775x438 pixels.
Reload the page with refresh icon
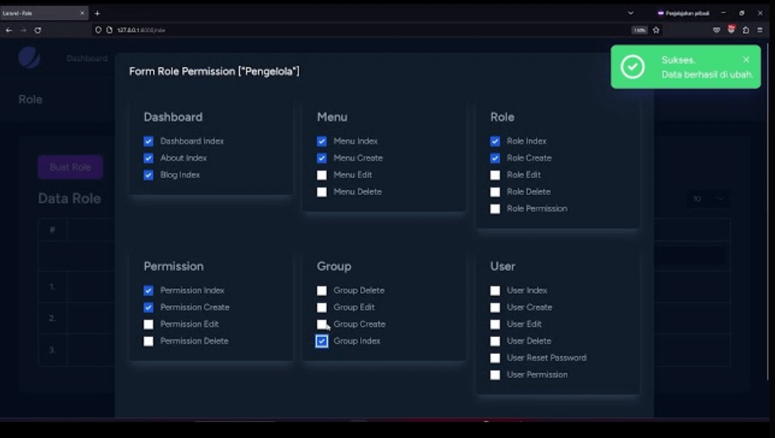38,30
